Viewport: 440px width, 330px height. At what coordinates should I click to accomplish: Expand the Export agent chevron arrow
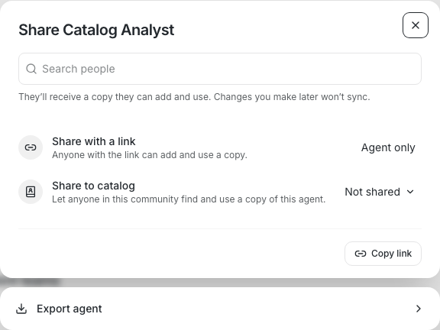point(419,309)
